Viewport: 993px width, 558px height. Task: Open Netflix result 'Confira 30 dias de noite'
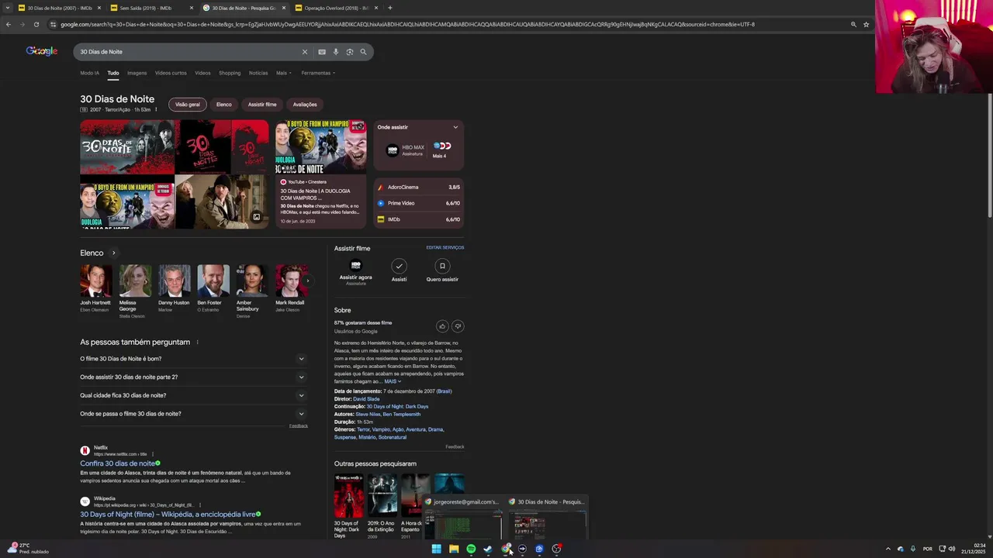click(x=118, y=463)
